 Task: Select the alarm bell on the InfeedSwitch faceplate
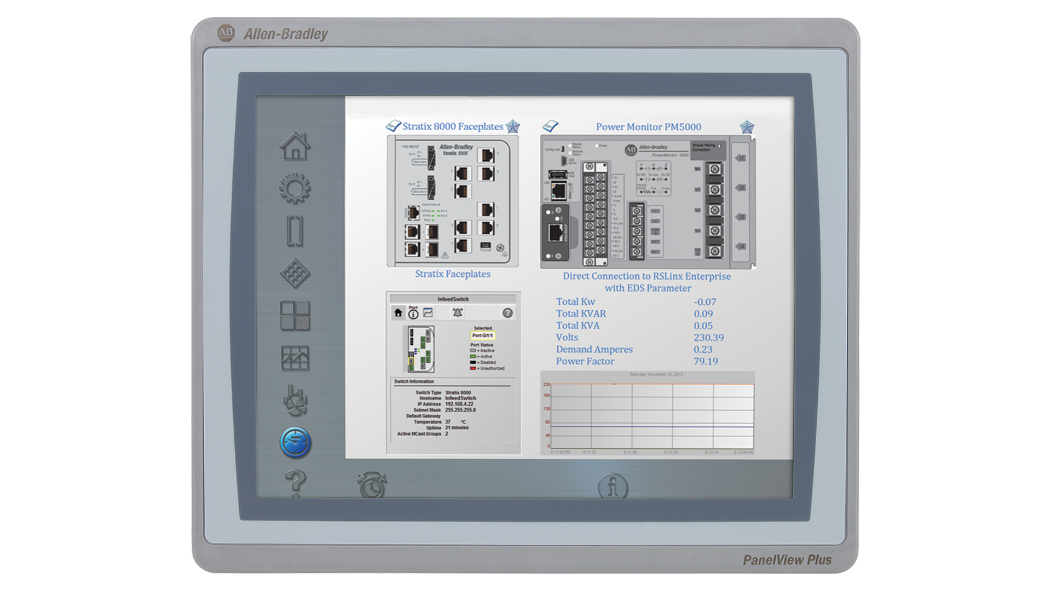tap(458, 312)
